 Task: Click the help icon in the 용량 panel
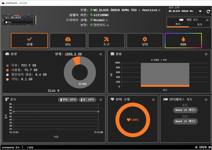(x=101, y=54)
